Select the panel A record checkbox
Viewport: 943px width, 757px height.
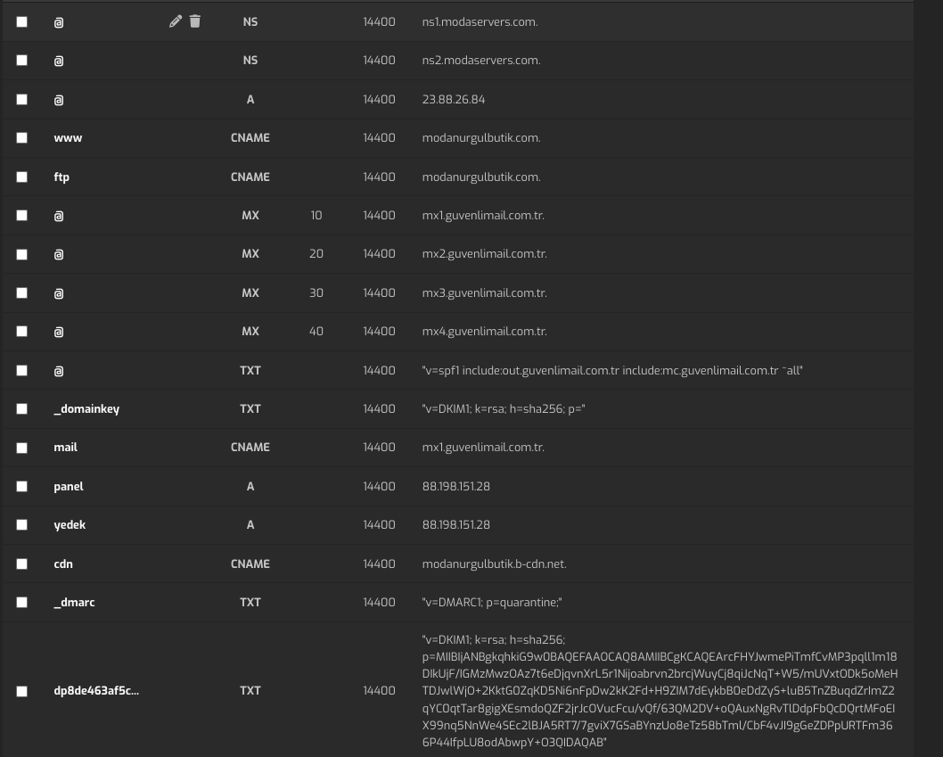tap(21, 486)
